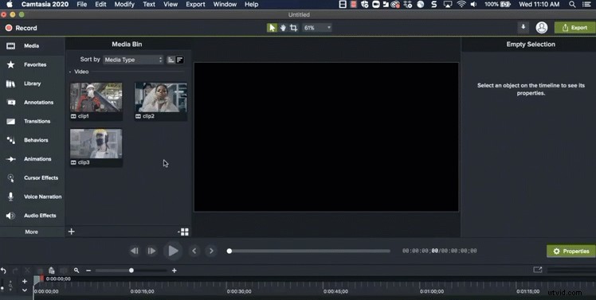Click the Record button

click(x=21, y=28)
